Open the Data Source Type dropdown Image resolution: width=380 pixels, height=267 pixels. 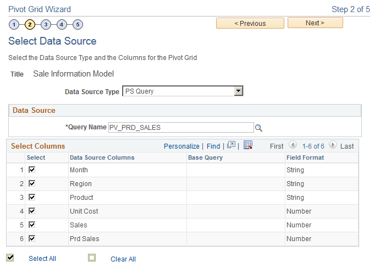point(183,91)
